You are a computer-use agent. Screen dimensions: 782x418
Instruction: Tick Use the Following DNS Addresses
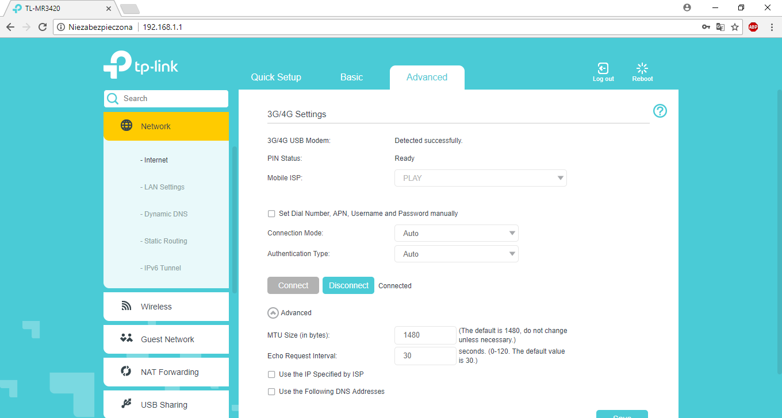271,392
